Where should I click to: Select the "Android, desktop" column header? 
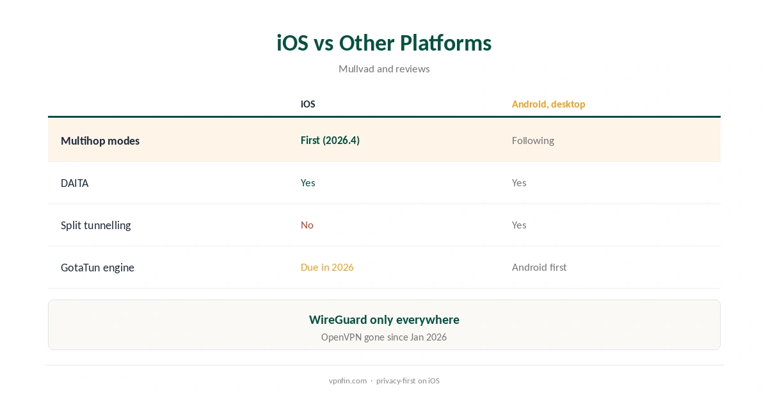548,104
